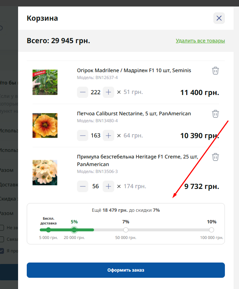Click the 9 732 грн. item subtotal
The width and height of the screenshot is (239, 289).
[202, 186]
